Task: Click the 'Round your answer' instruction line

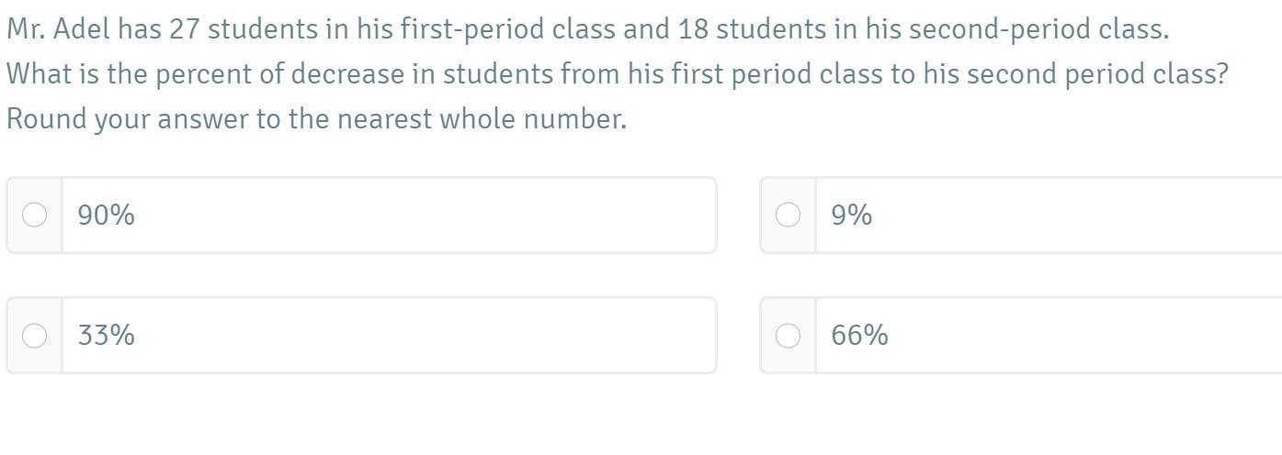Action: tap(316, 119)
